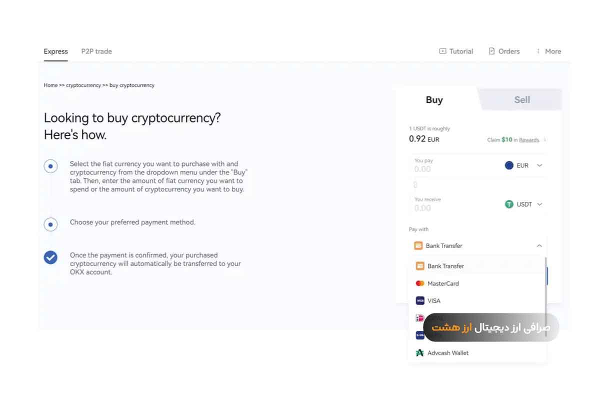Open the USDT crypto dropdown
The width and height of the screenshot is (600, 400).
click(x=539, y=204)
